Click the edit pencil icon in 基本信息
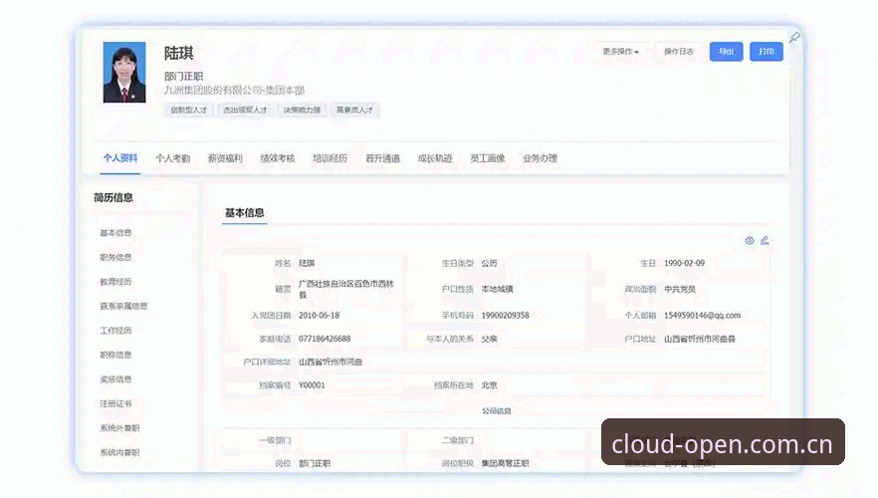 tap(765, 240)
